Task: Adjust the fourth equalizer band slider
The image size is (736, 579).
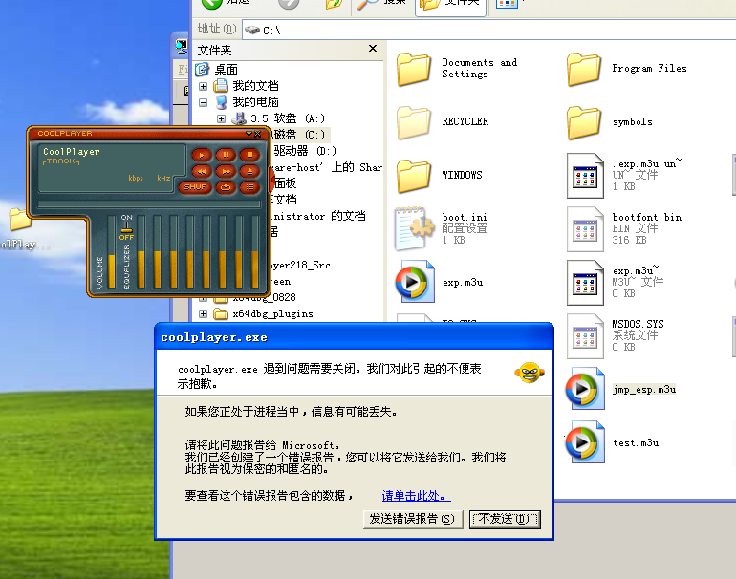Action: 189,252
